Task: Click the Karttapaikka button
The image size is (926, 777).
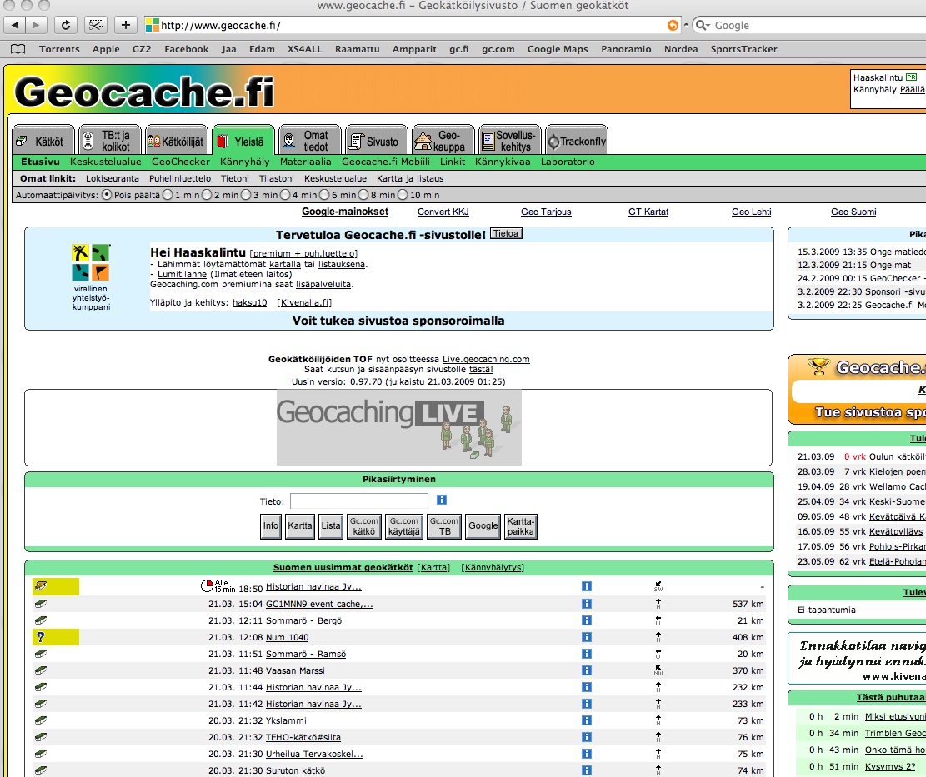Action: pos(521,526)
